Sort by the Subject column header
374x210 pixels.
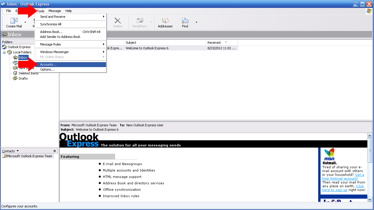[x=165, y=43]
